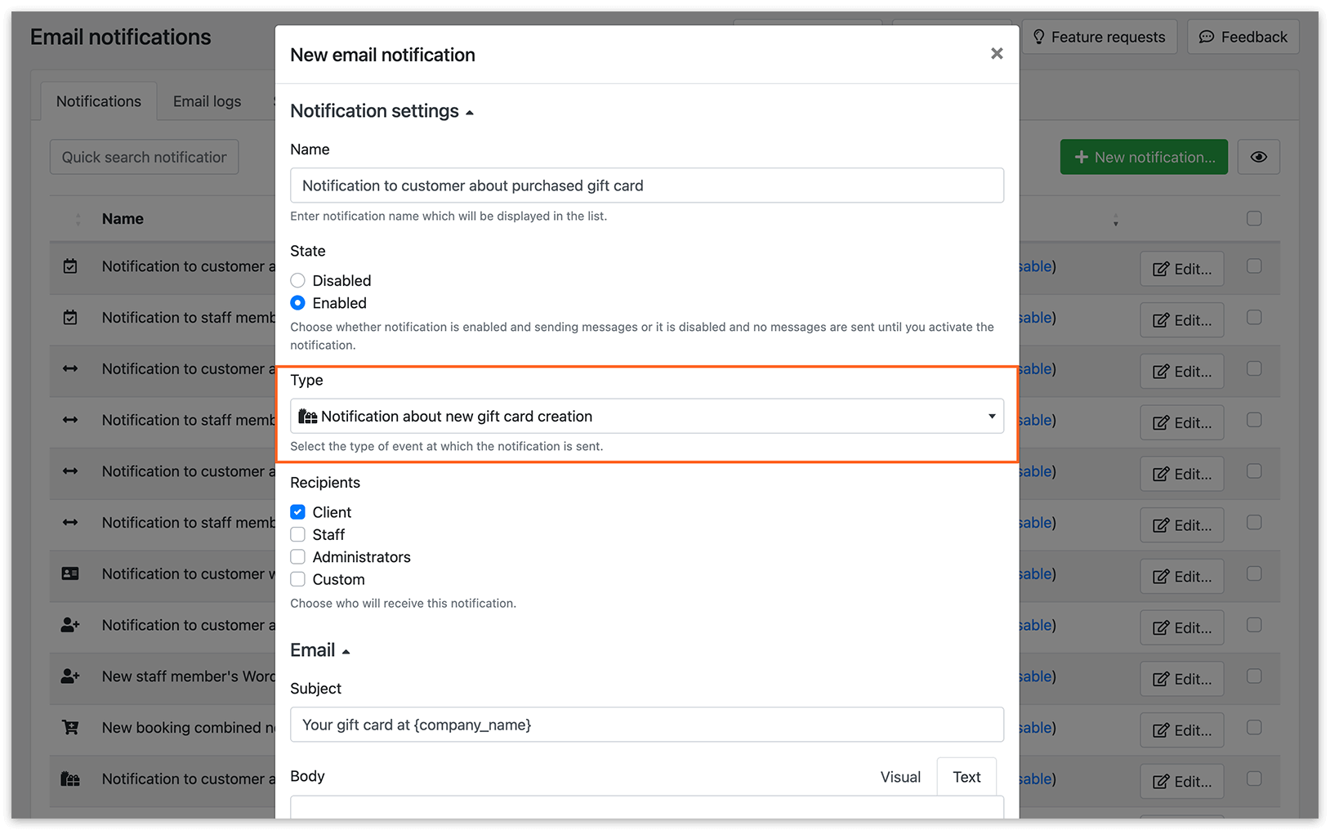Open the notification Type dropdown

tap(647, 416)
